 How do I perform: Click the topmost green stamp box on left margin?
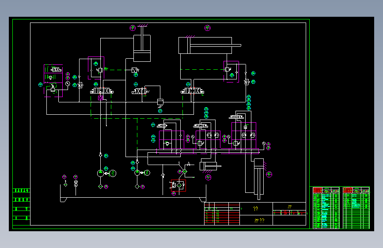(x=22, y=190)
